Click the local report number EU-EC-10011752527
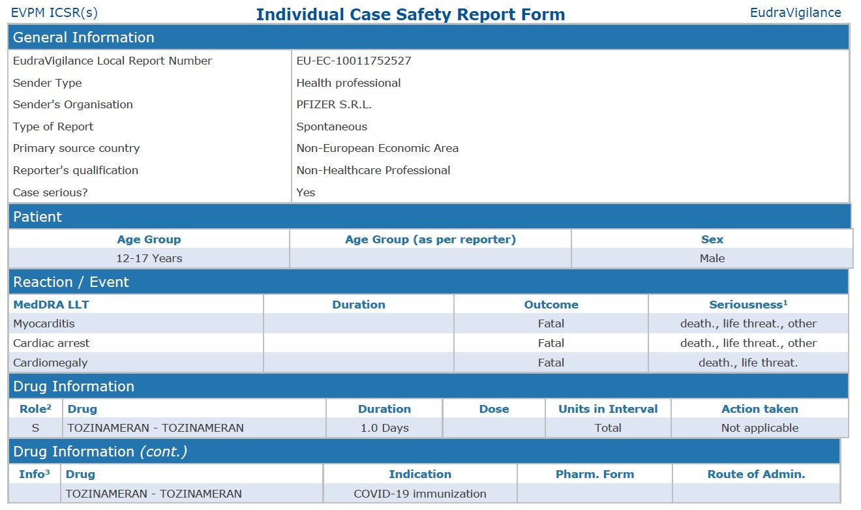Viewport: 861px width, 510px height. [354, 61]
